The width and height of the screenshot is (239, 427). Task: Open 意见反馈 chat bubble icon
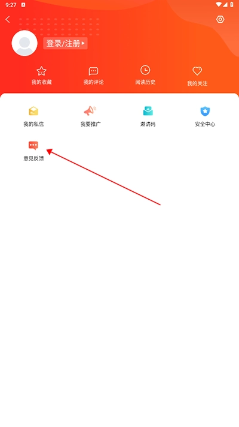click(33, 145)
